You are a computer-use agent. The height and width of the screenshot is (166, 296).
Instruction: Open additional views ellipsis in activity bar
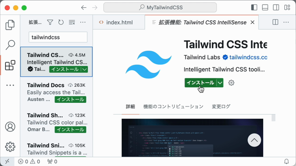tap(10, 85)
